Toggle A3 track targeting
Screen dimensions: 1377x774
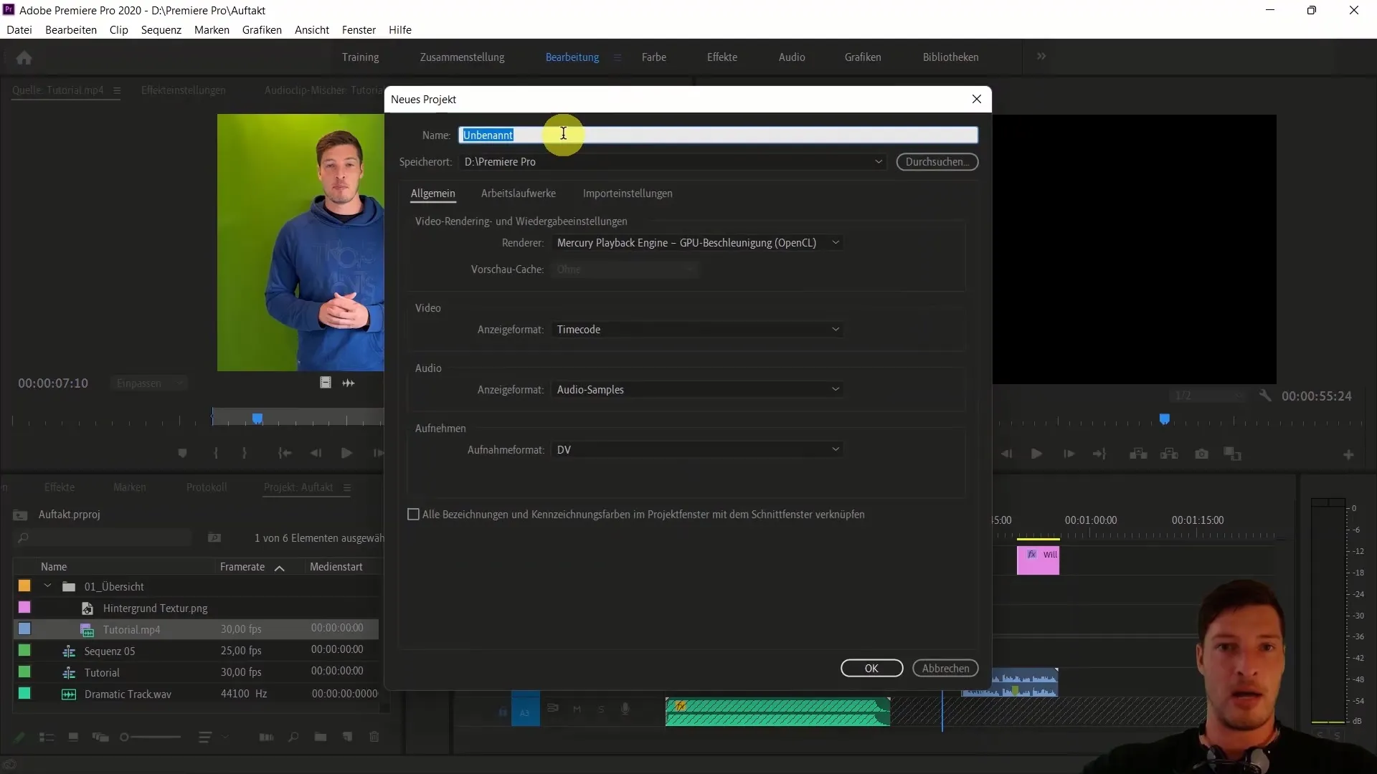tap(525, 712)
